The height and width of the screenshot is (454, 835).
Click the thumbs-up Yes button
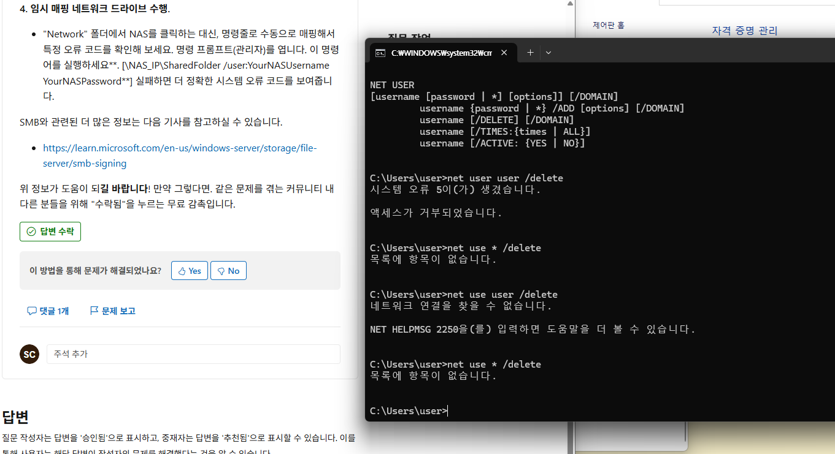click(189, 271)
